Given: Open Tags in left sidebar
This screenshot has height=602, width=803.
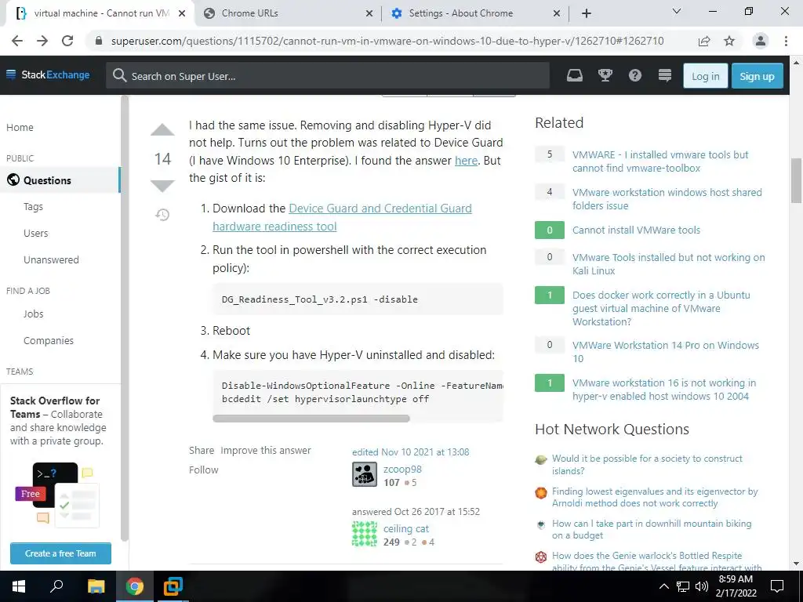Looking at the screenshot, I should tap(33, 207).
